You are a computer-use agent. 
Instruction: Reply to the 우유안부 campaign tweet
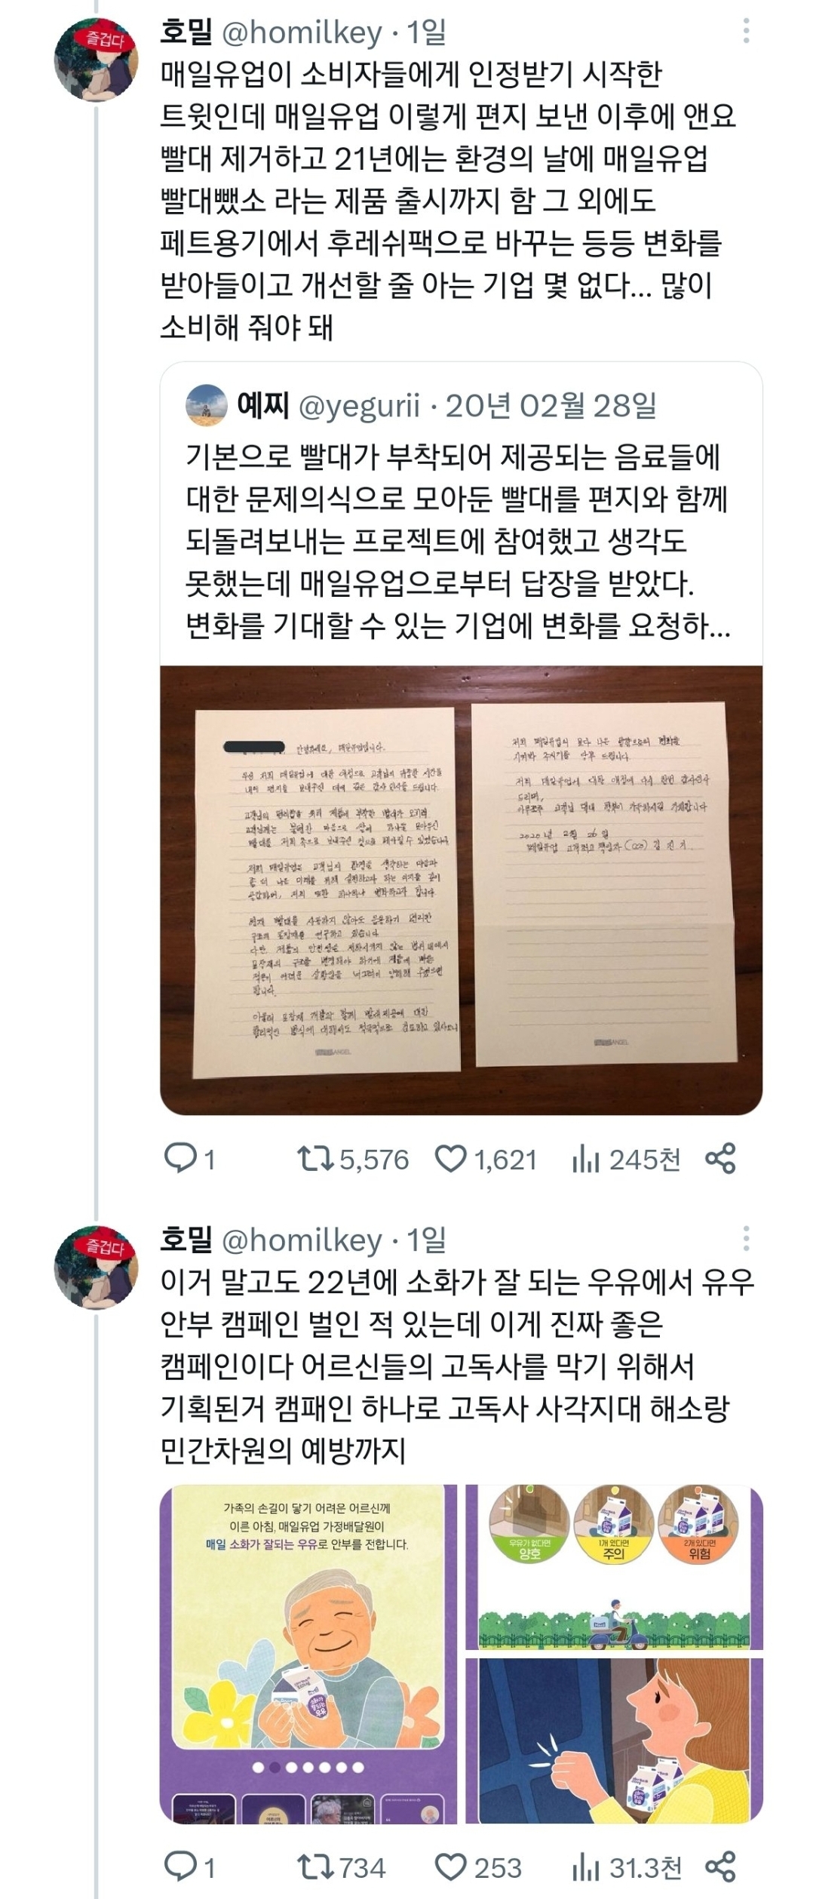[181, 1867]
